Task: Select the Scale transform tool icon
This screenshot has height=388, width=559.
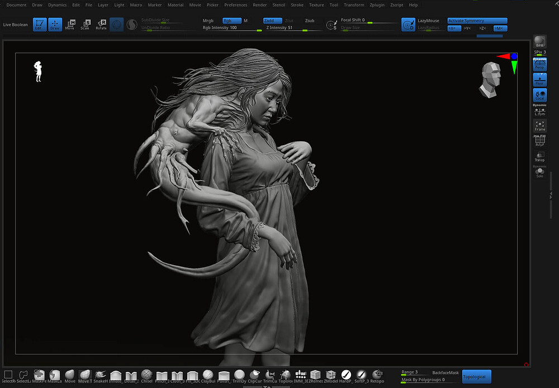Action: tap(85, 25)
